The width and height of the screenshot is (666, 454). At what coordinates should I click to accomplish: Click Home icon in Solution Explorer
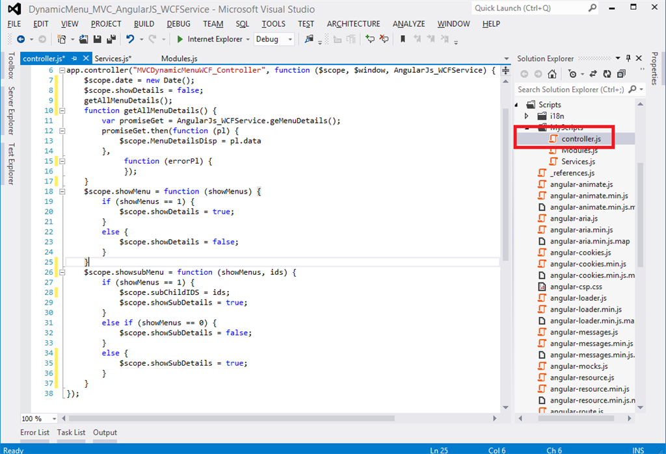pyautogui.click(x=552, y=74)
